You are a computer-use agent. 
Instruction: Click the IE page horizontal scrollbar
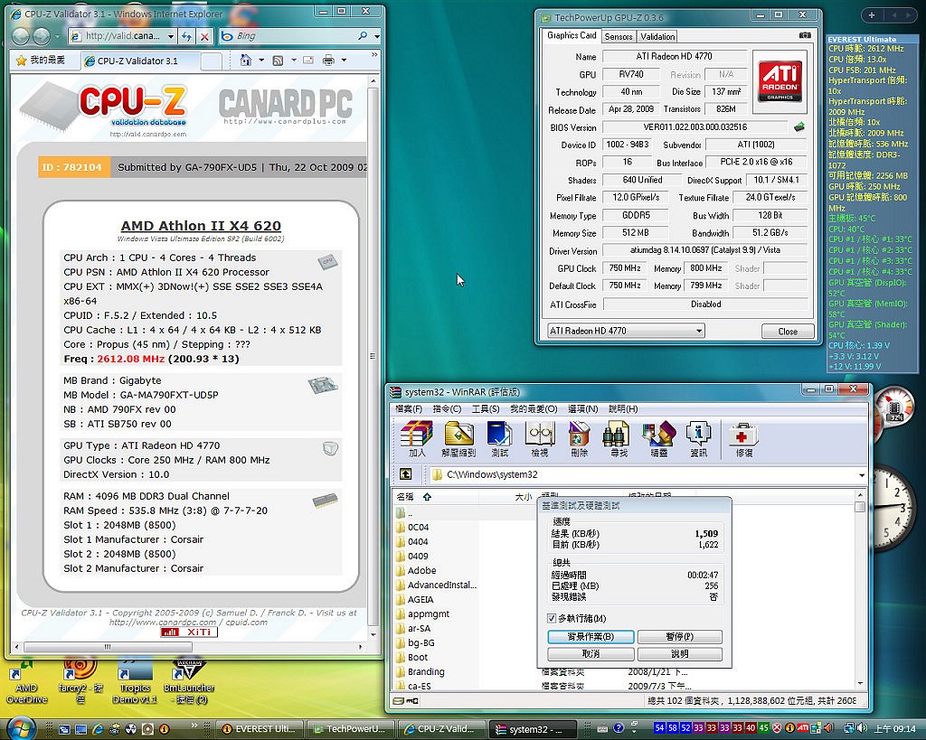pyautogui.click(x=188, y=647)
